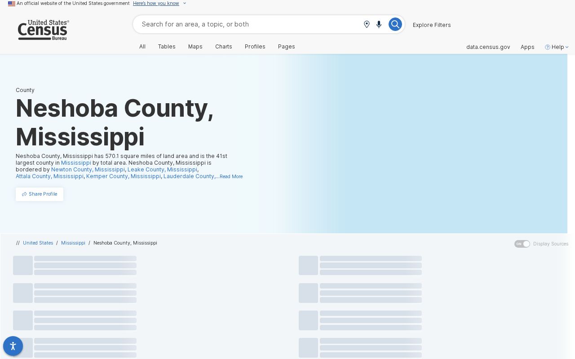The width and height of the screenshot is (575, 359).
Task: Open the Kemper County, Mississippi link
Action: coord(124,176)
